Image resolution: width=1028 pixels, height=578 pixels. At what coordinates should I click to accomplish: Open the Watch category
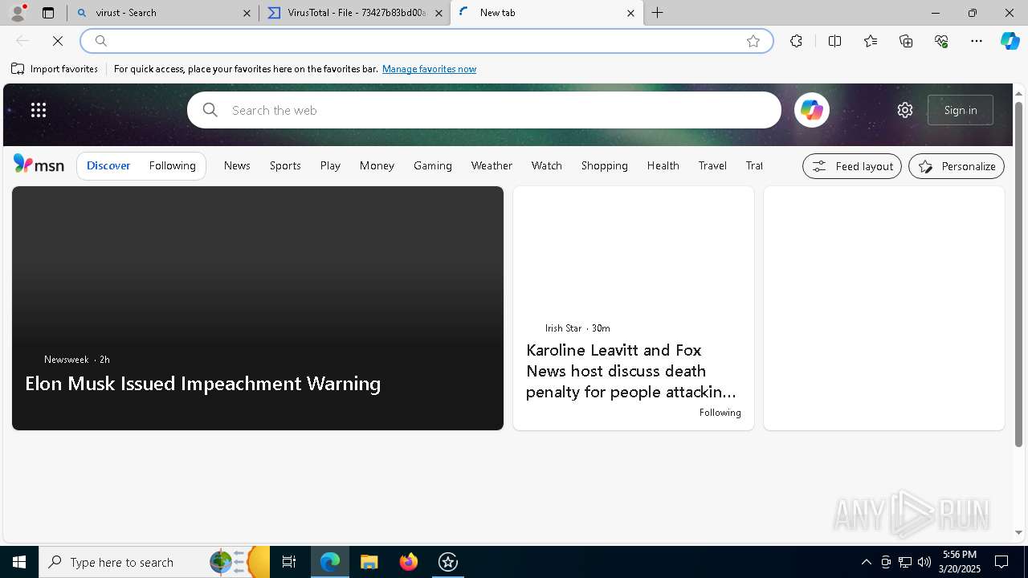click(x=547, y=165)
